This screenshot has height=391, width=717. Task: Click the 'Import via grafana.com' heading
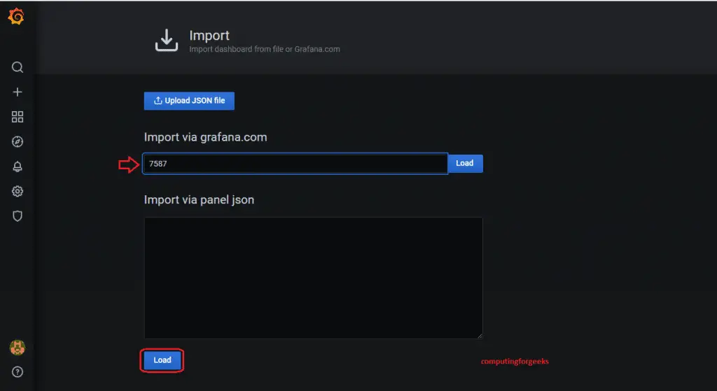point(205,137)
